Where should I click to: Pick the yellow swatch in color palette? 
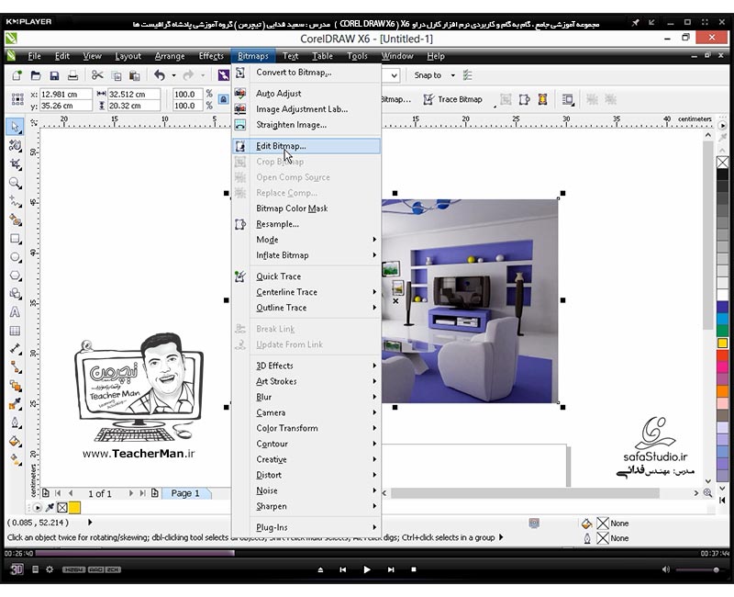[722, 343]
